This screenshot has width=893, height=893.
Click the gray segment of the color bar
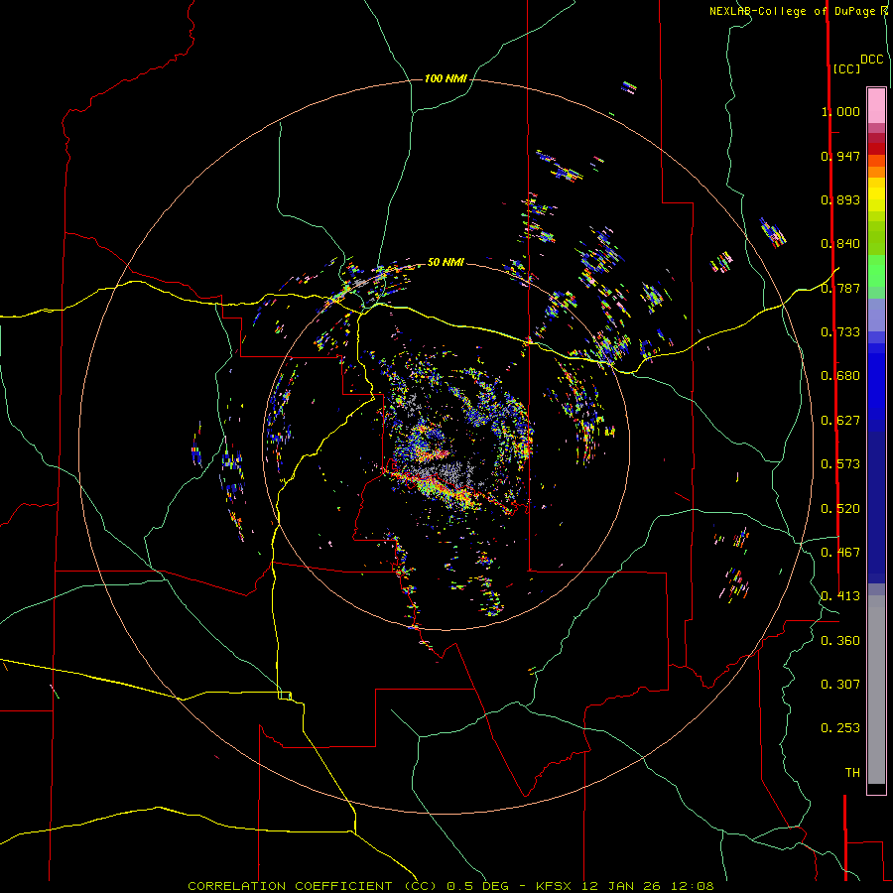tap(876, 690)
